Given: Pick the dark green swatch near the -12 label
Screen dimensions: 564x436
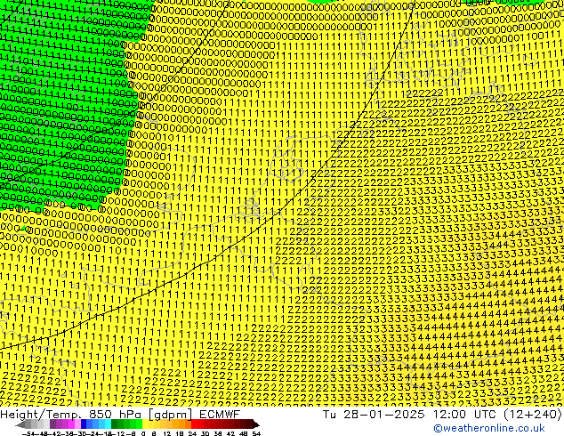Looking at the screenshot, I should coord(115,424).
